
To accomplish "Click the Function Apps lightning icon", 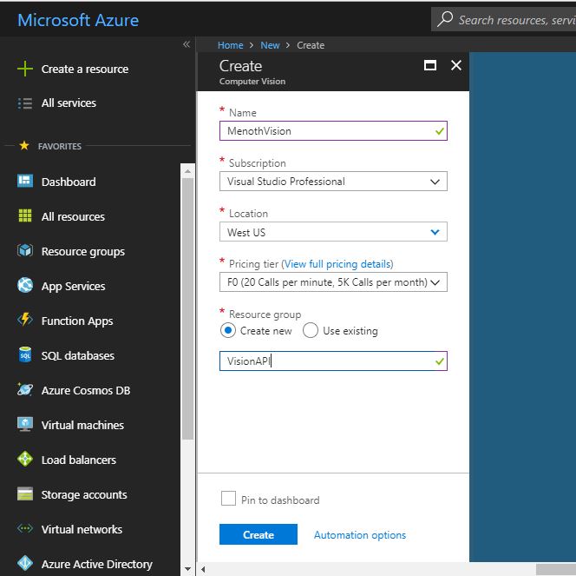I will coord(24,321).
